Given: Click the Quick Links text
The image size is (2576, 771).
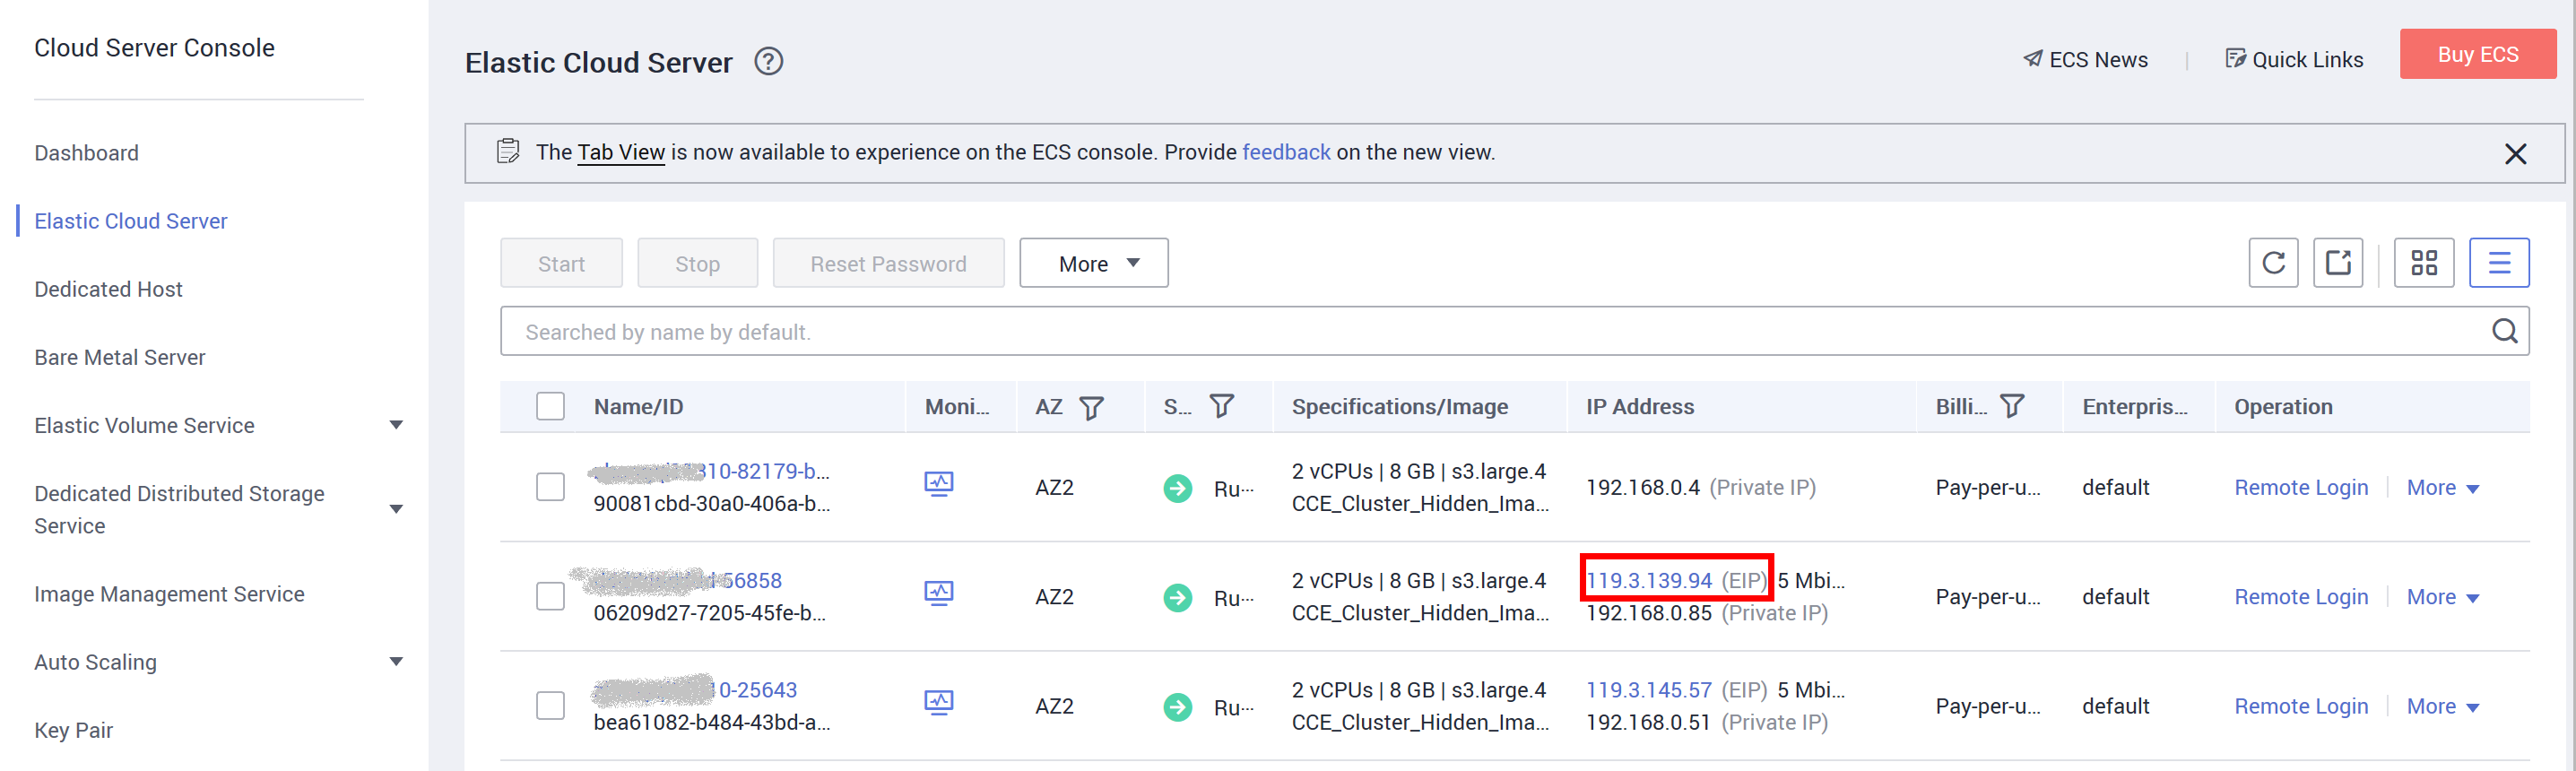Looking at the screenshot, I should pyautogui.click(x=2307, y=59).
